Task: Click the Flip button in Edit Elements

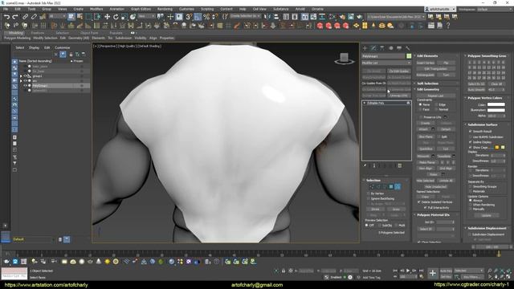Action: tap(446, 63)
